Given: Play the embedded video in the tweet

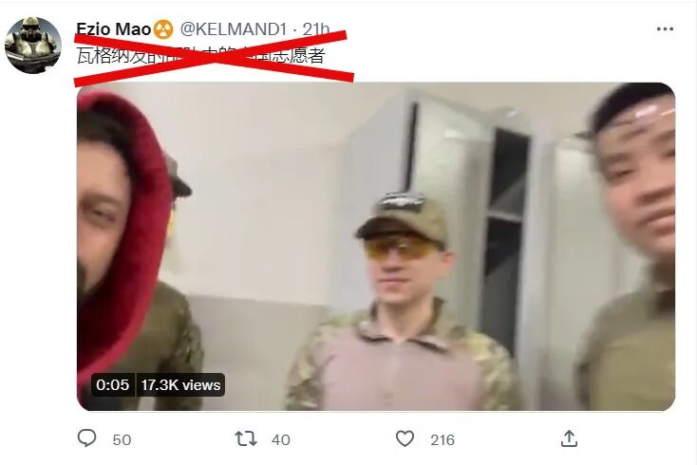Looking at the screenshot, I should coord(376,247).
